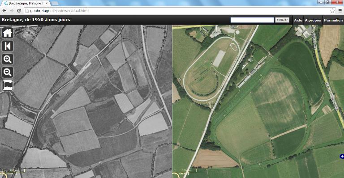
Task: Click the browser forward arrow
Action: coord(12,11)
